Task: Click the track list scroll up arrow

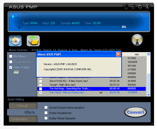Action: tap(149, 54)
